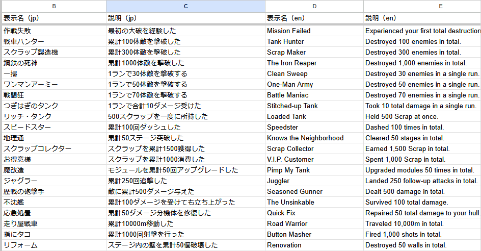Viewport: 481px width, 251px height.
Task: Select cell 鋼鉄の死神
Action: [x=54, y=63]
